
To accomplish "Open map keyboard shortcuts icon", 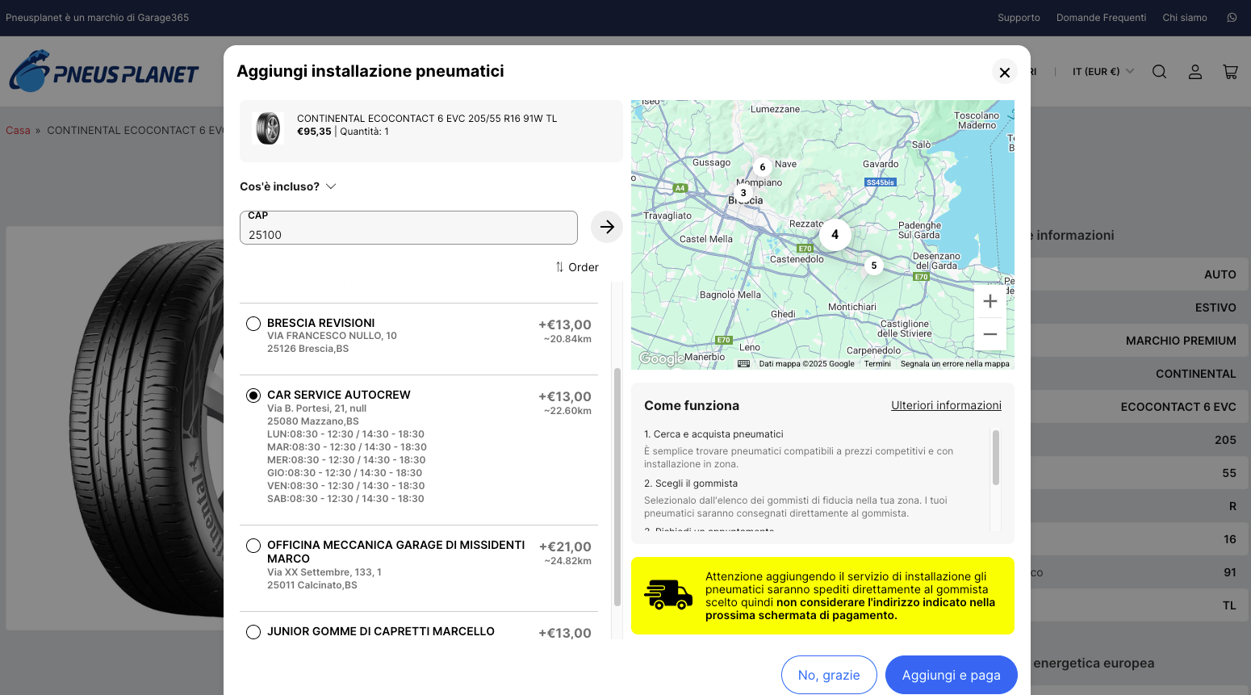I will (743, 363).
